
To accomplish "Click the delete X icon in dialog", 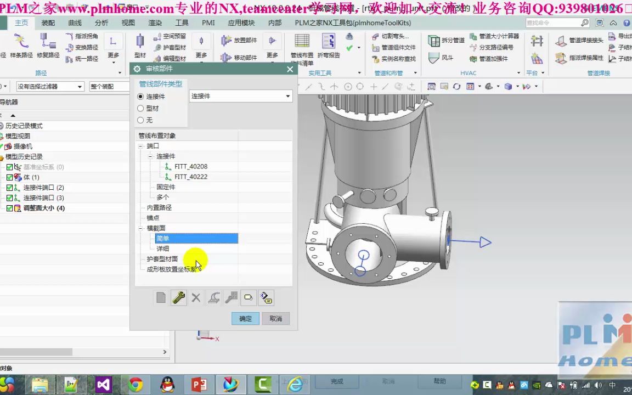I will point(196,298).
